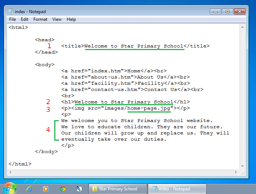256x194 pixels.
Task: Open the File menu
Action: [x=12, y=19]
